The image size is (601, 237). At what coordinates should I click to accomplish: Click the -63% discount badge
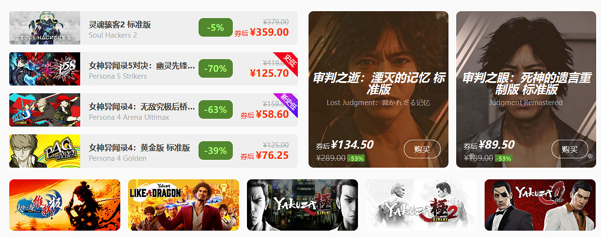tap(216, 109)
